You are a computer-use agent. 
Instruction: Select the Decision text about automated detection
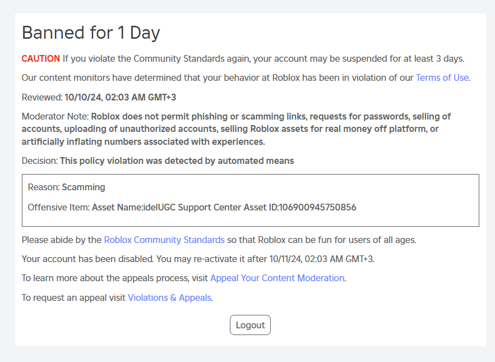click(x=159, y=161)
